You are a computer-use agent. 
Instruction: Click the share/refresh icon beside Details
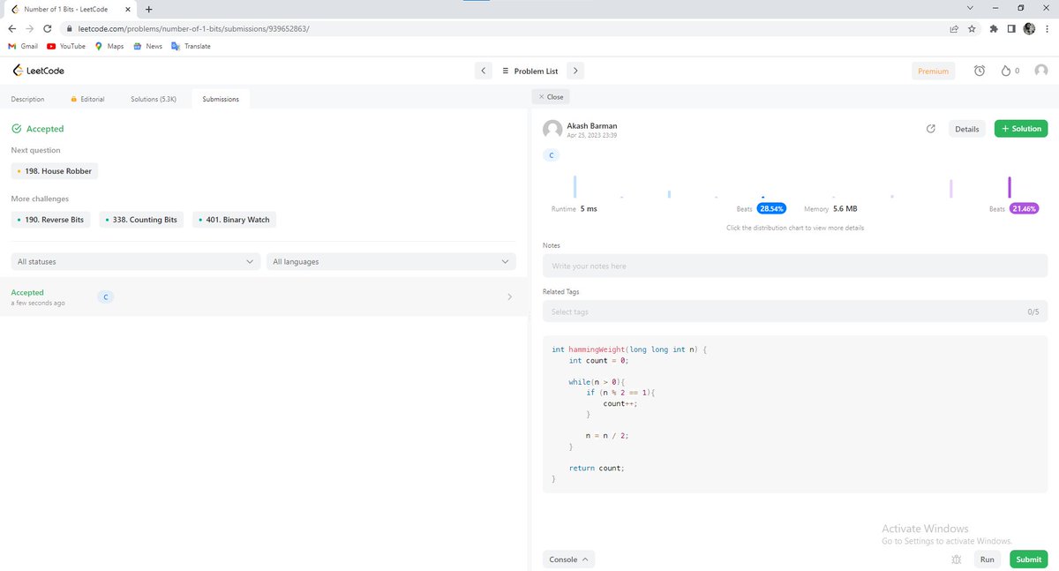click(930, 129)
